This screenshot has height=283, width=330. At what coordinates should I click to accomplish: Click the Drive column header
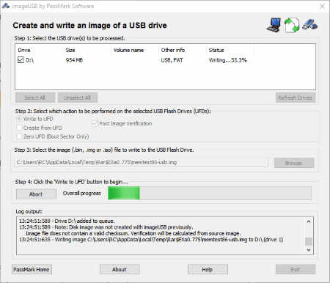click(x=39, y=50)
